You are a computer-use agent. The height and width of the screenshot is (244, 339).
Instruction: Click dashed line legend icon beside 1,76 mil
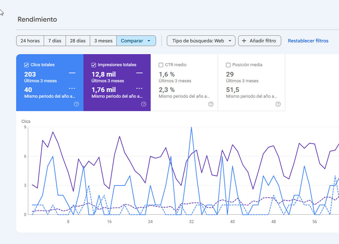click(139, 88)
